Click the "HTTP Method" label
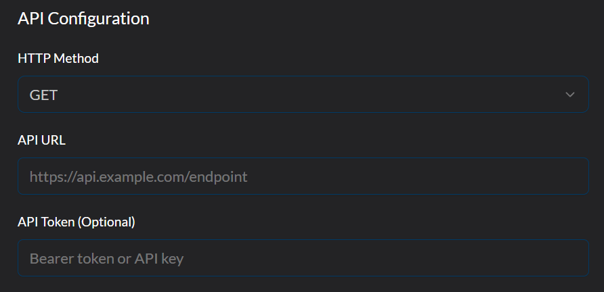The width and height of the screenshot is (604, 292). 58,59
